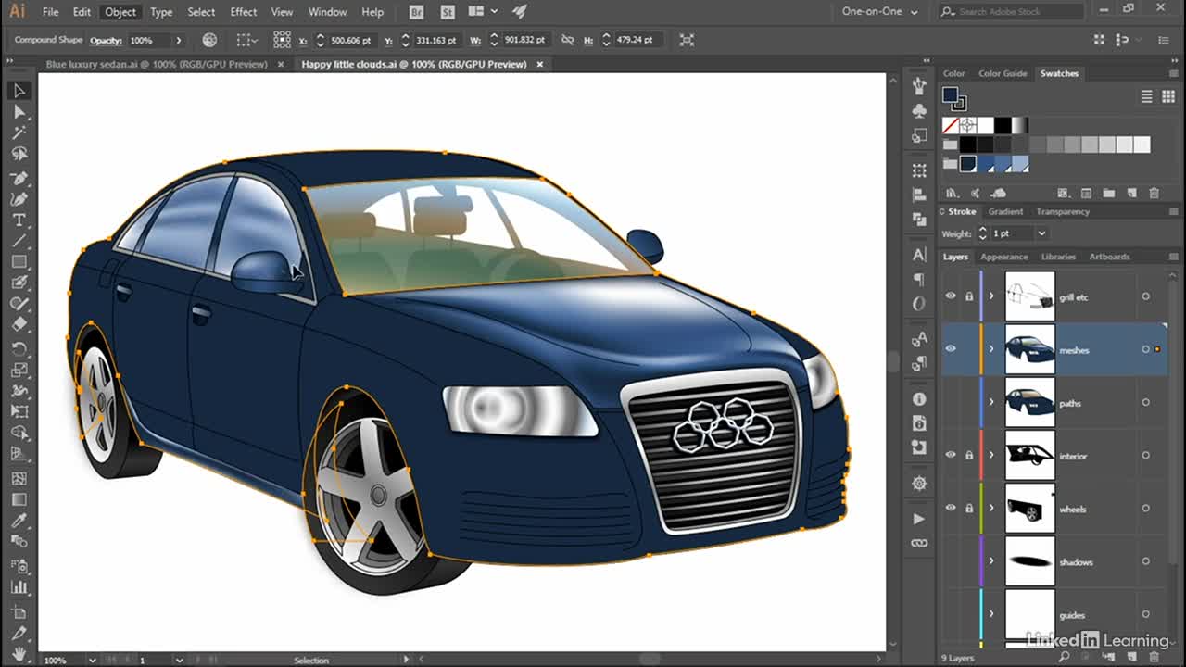1186x667 pixels.
Task: Open the Window menu
Action: pyautogui.click(x=327, y=12)
